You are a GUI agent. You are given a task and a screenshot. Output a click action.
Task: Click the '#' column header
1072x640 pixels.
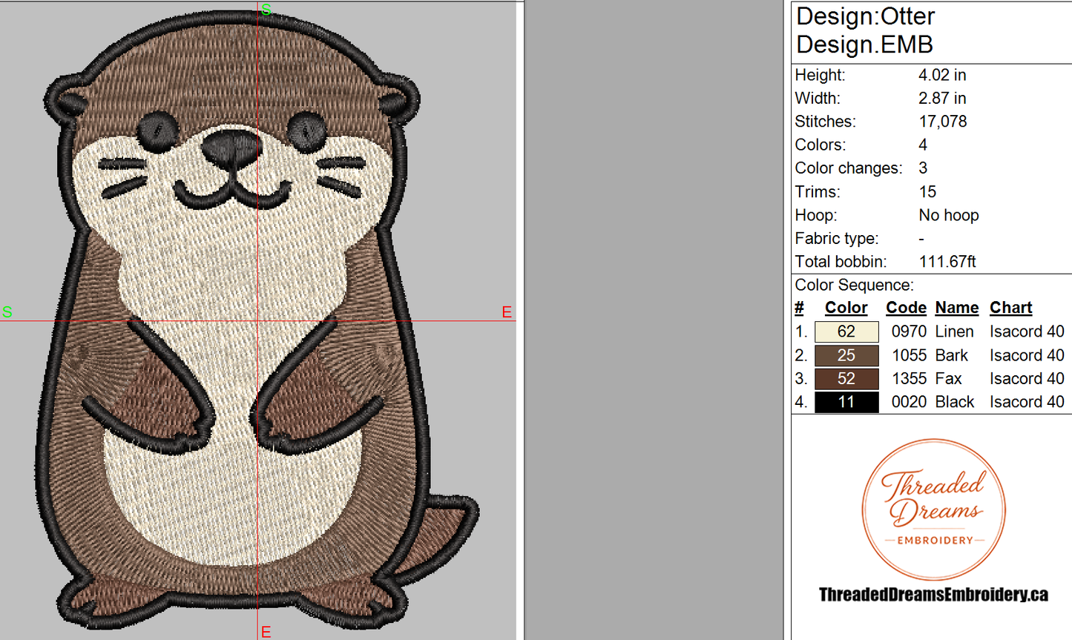(x=799, y=308)
